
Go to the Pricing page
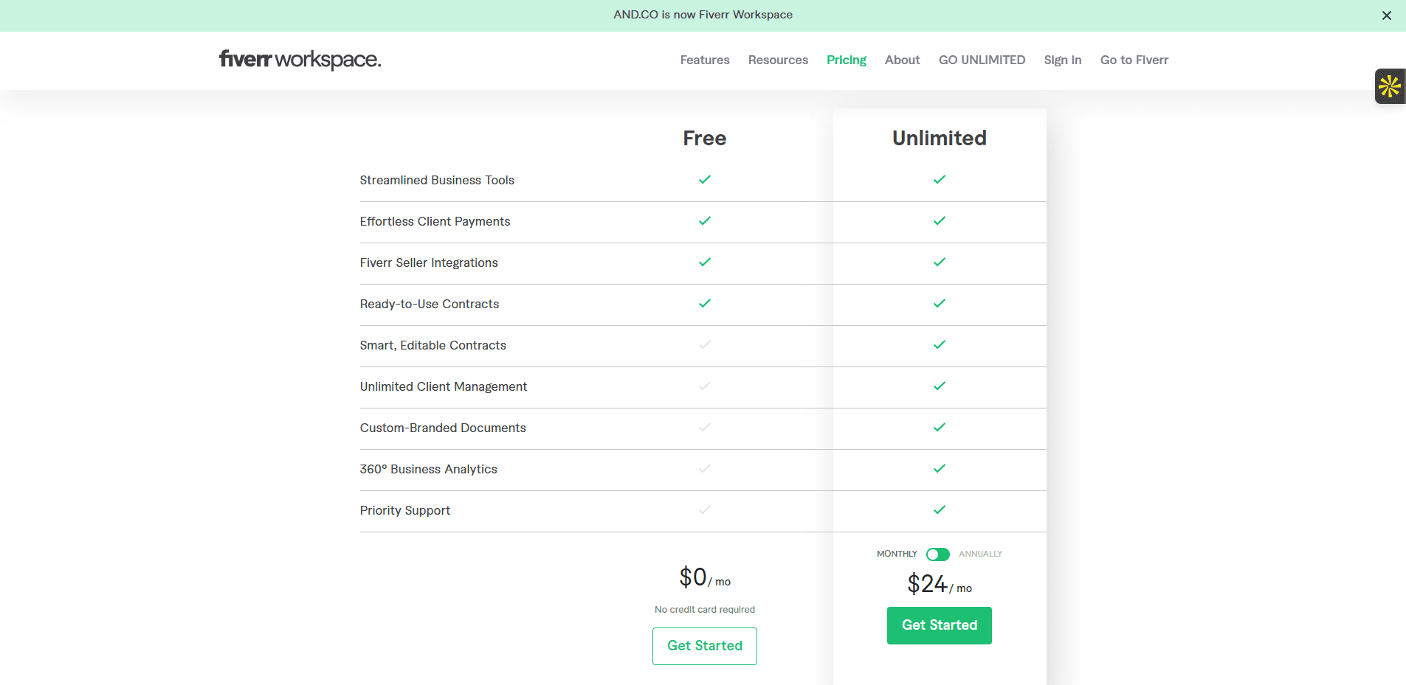pyautogui.click(x=847, y=60)
